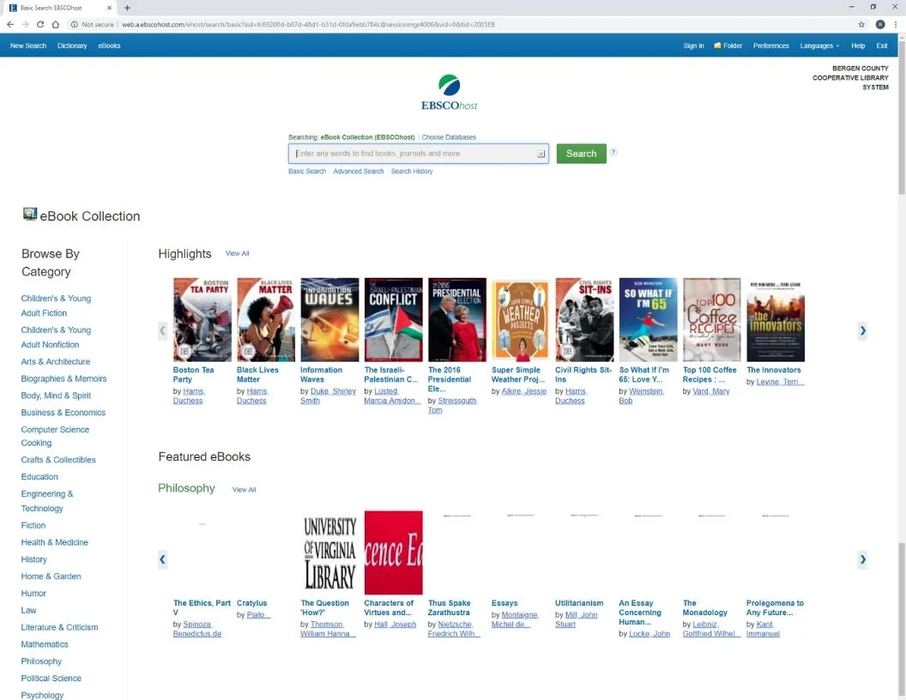The width and height of the screenshot is (906, 700).
Task: Browse the Cooking category
Action: click(36, 443)
